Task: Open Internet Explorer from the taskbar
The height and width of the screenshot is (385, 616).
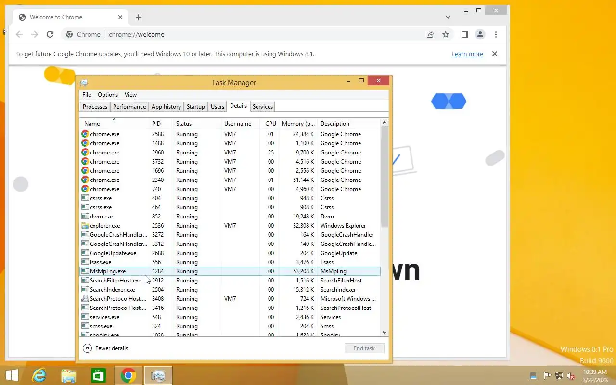Action: coord(39,375)
